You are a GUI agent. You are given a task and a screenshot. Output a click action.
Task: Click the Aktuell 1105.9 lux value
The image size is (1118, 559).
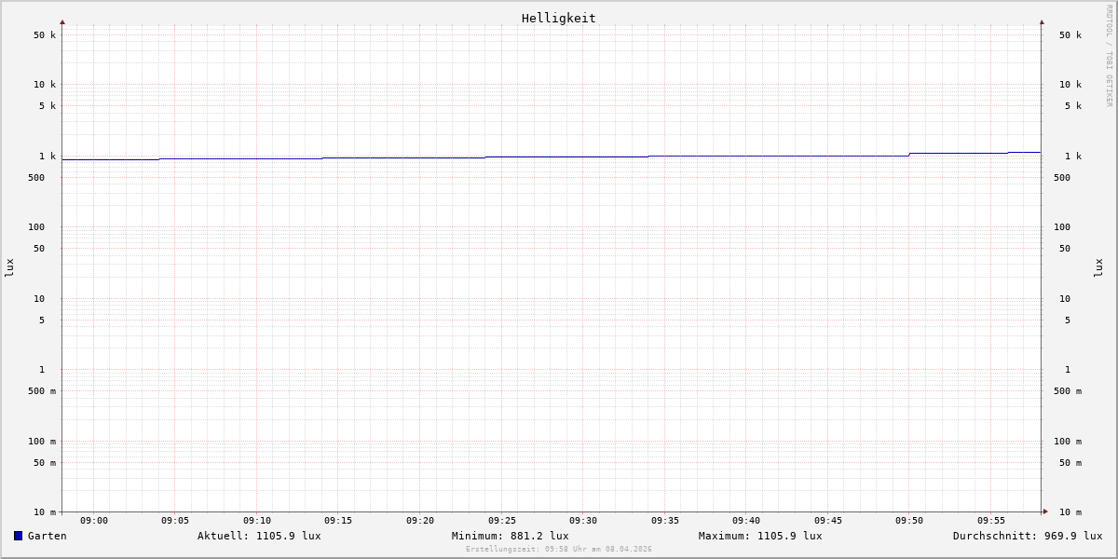click(259, 536)
